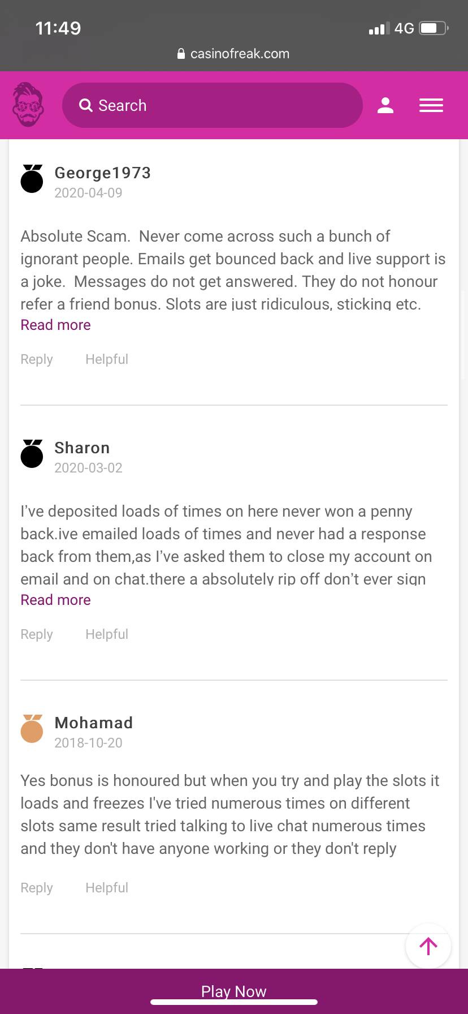
Task: Tap the casinofreak.com address bar
Action: click(x=234, y=54)
